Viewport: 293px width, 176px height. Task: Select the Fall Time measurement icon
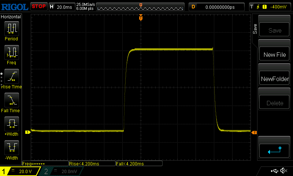point(12,100)
